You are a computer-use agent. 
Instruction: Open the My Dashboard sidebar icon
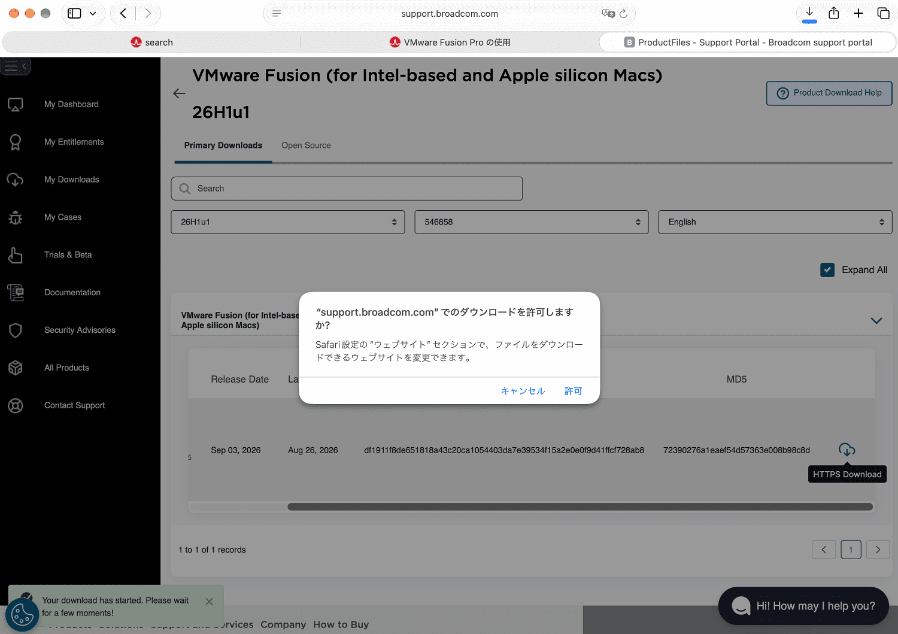(x=16, y=105)
